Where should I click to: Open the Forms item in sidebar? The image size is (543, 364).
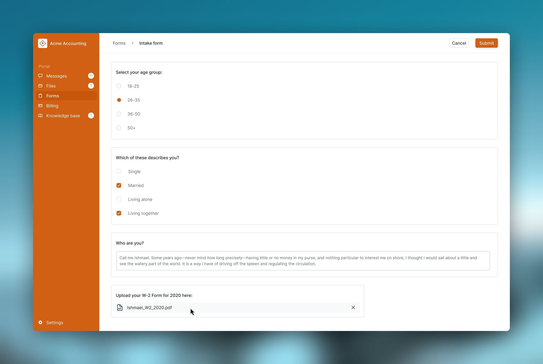point(53,96)
